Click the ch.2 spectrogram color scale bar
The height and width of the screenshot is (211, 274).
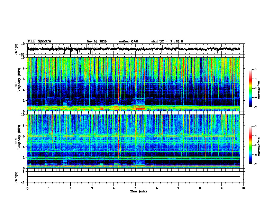(x=250, y=145)
